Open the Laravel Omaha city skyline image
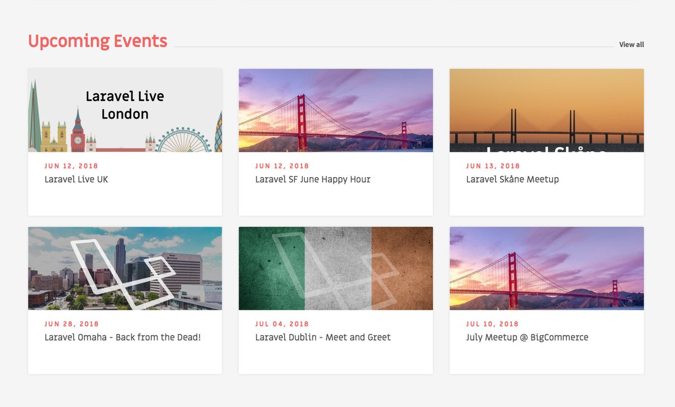Image resolution: width=675 pixels, height=407 pixels. (x=125, y=268)
